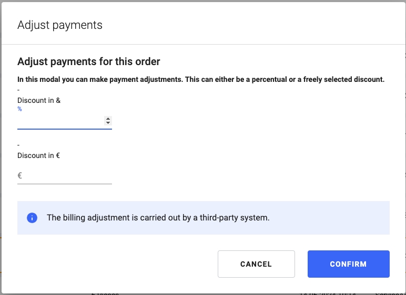Click the 'Adjust payments' dialog title
This screenshot has height=295, width=406.
pyautogui.click(x=60, y=25)
